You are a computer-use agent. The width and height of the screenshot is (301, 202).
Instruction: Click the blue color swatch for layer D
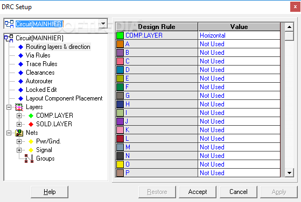point(120,70)
